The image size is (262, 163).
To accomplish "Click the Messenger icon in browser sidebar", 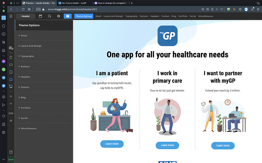I will click(3, 61).
